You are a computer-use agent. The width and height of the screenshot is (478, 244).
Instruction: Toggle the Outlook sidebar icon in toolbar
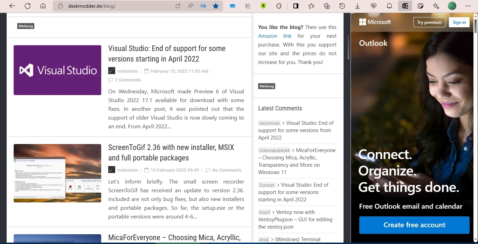tap(405, 6)
